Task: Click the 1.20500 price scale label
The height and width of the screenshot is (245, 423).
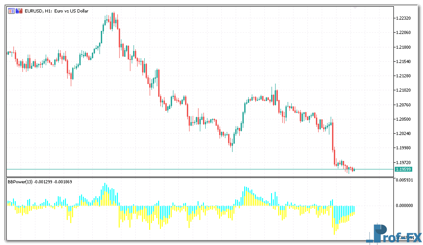Action: [x=404, y=119]
